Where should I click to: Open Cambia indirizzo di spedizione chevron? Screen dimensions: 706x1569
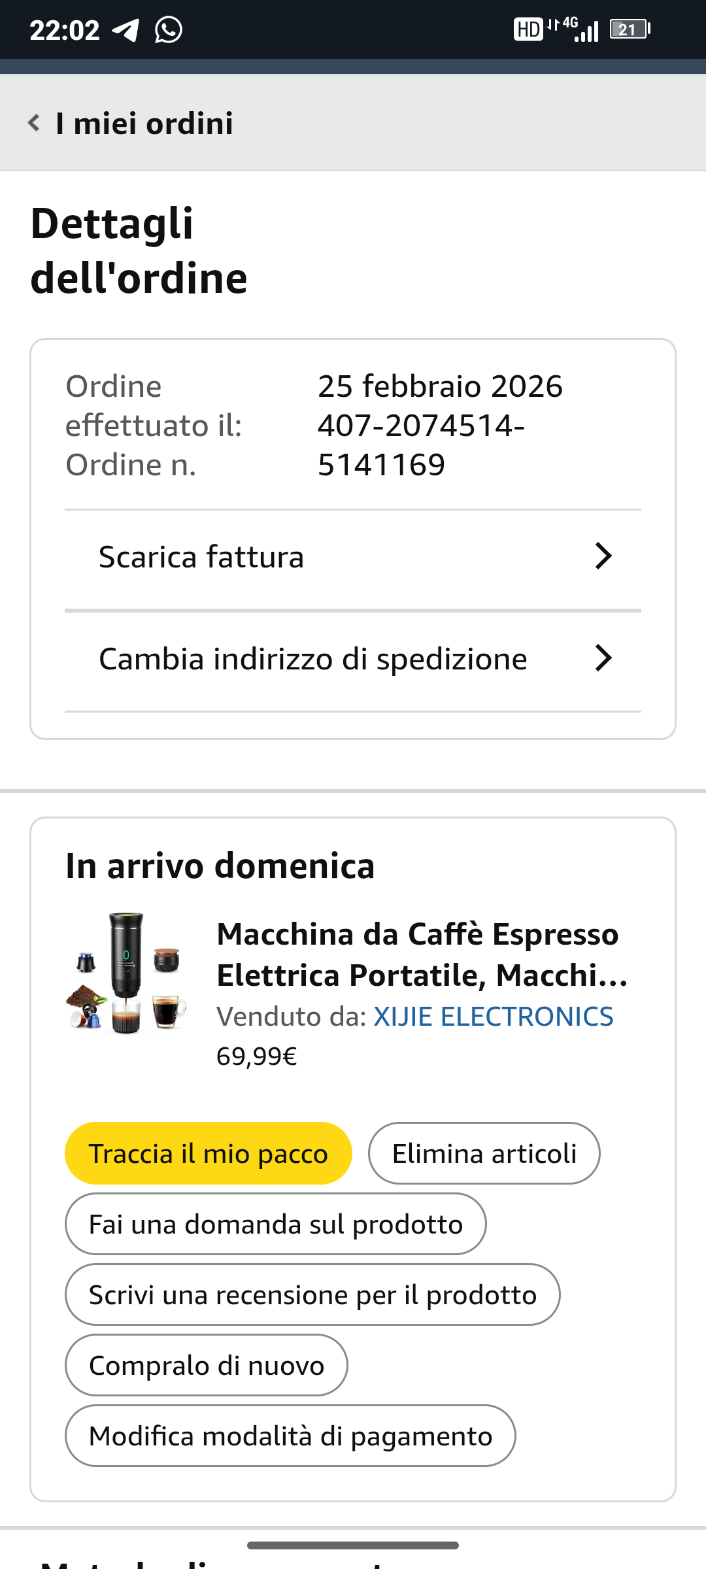(x=603, y=658)
